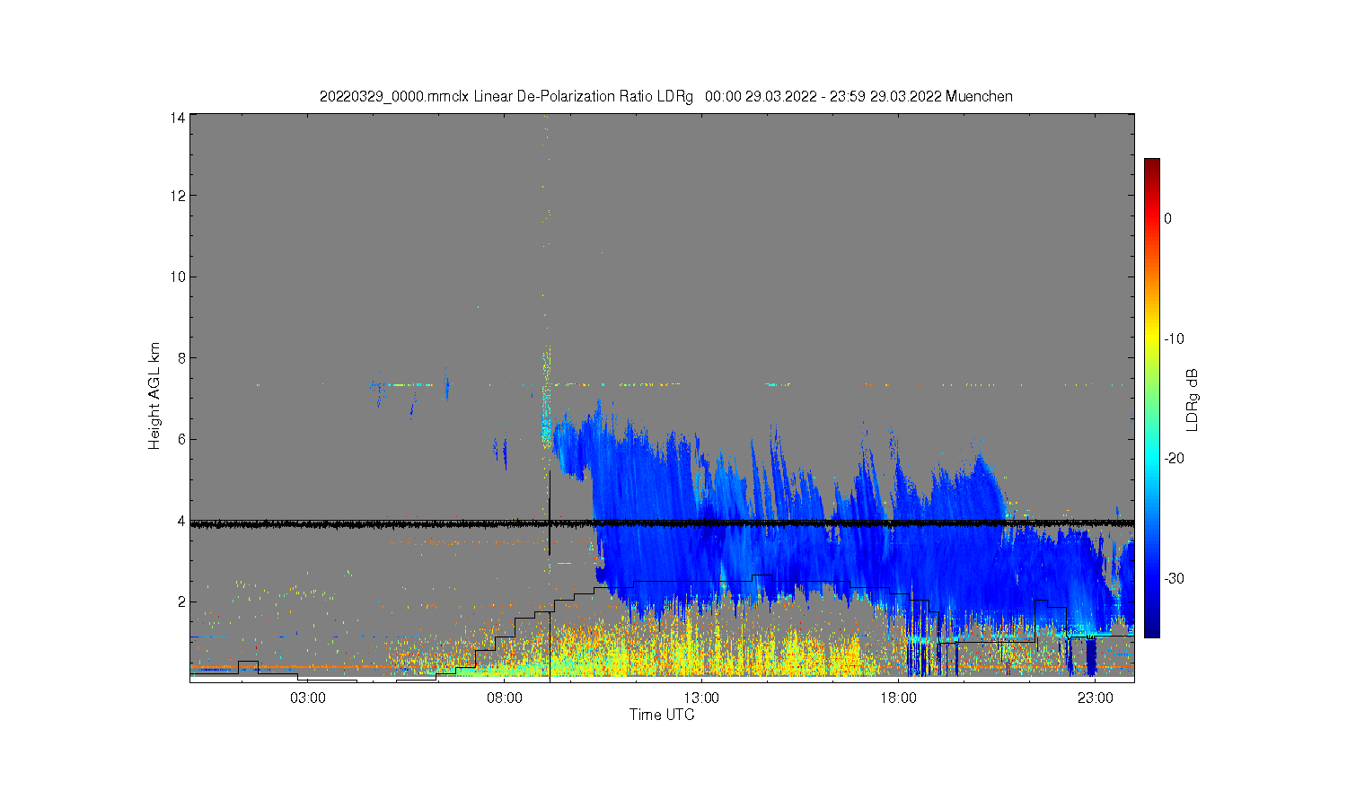The width and height of the screenshot is (1347, 808).
Task: Click the 'Time UTC' x-axis label
Action: tap(662, 715)
